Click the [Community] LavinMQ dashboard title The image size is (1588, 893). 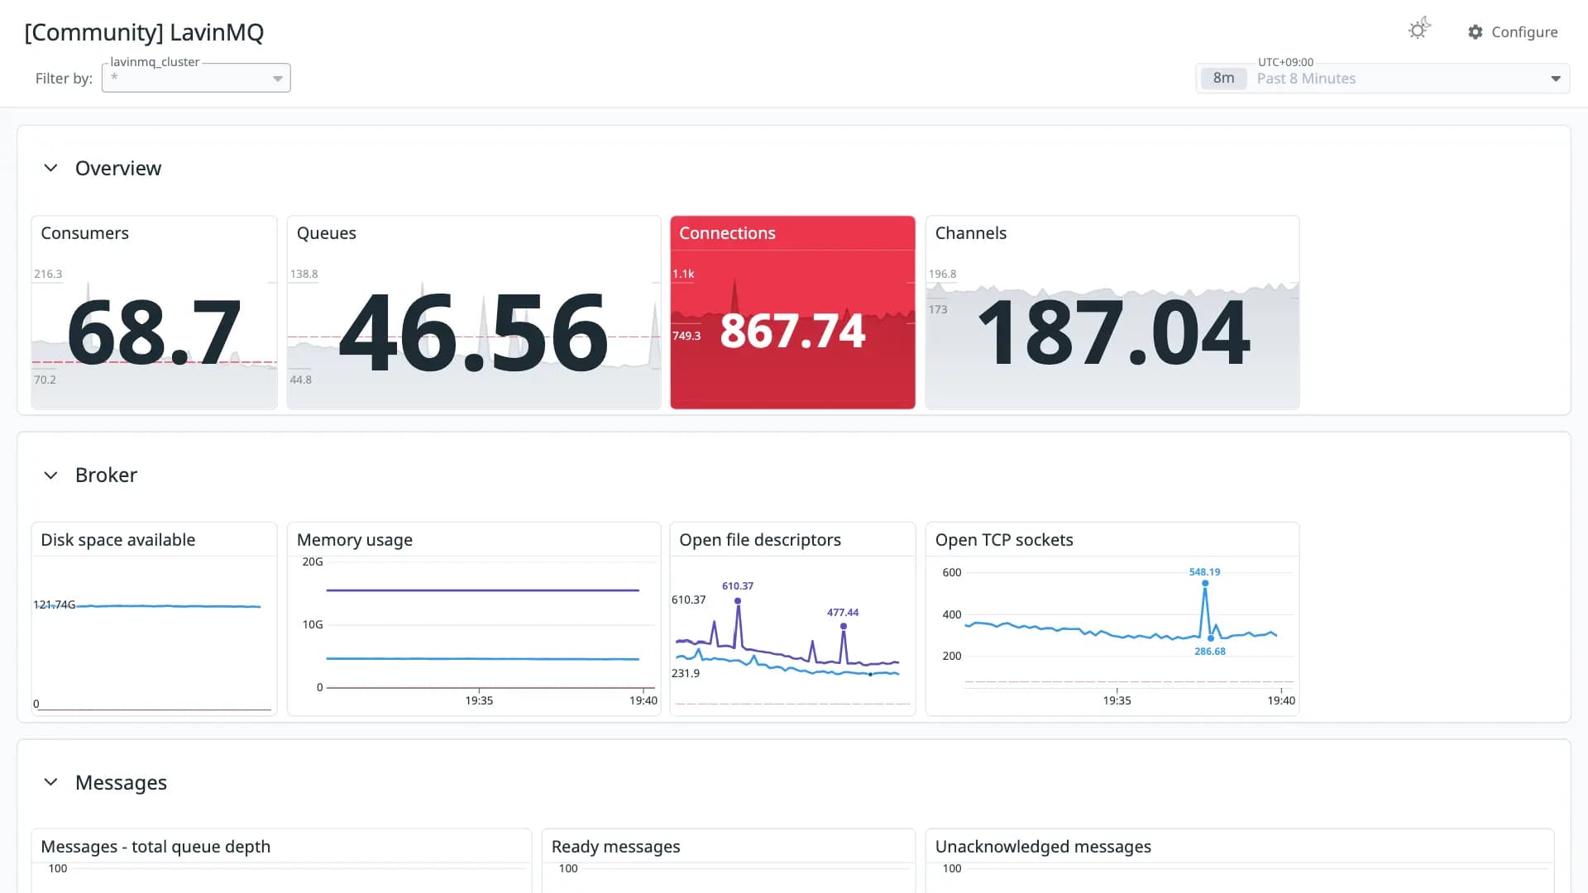pos(144,32)
